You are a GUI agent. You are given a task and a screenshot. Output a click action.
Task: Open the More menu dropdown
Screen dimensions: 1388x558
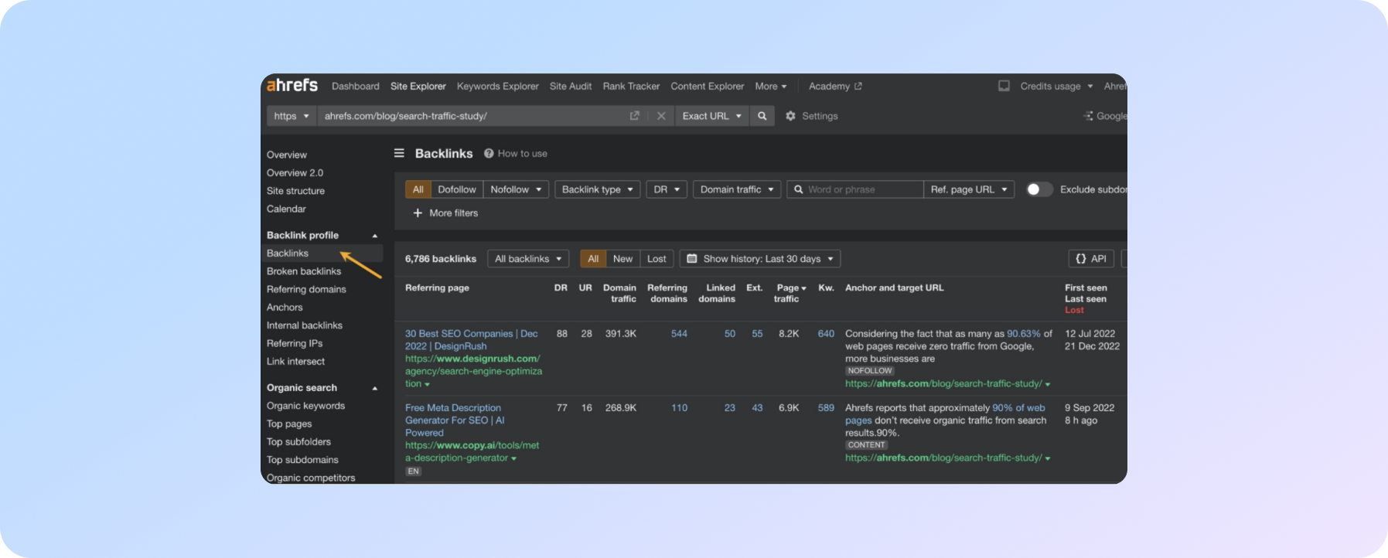pyautogui.click(x=771, y=86)
